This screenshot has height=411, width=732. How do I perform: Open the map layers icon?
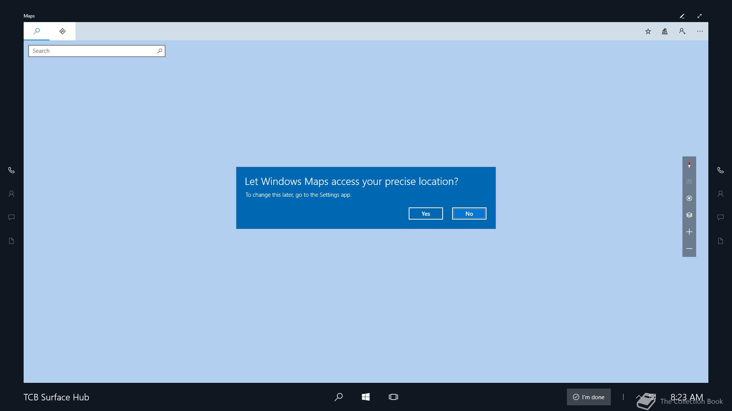tap(689, 215)
